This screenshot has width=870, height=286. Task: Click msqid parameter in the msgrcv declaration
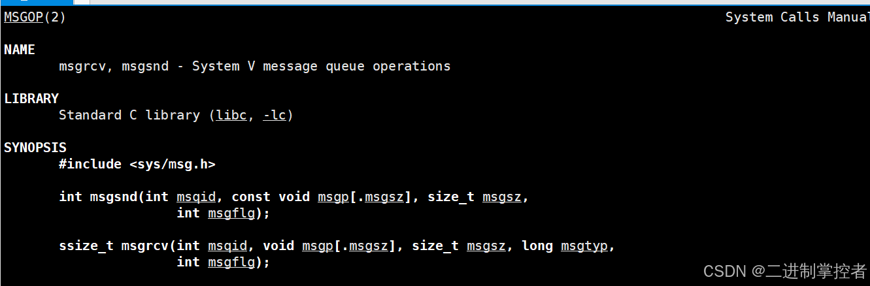pos(227,246)
